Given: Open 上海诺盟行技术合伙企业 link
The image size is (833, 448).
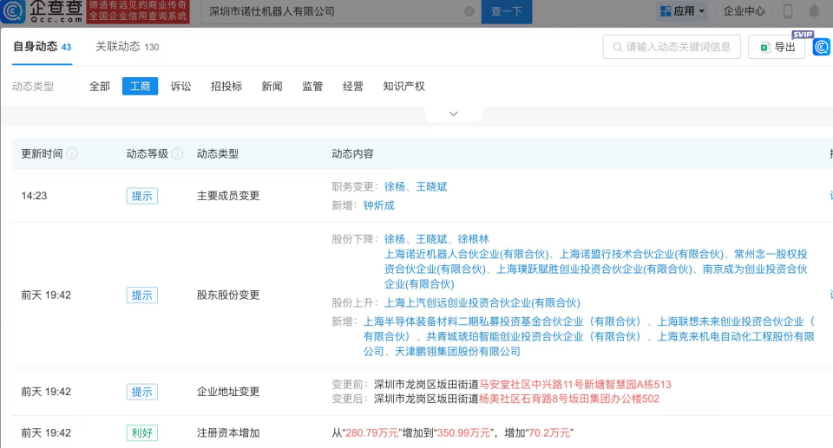Looking at the screenshot, I should (642, 254).
